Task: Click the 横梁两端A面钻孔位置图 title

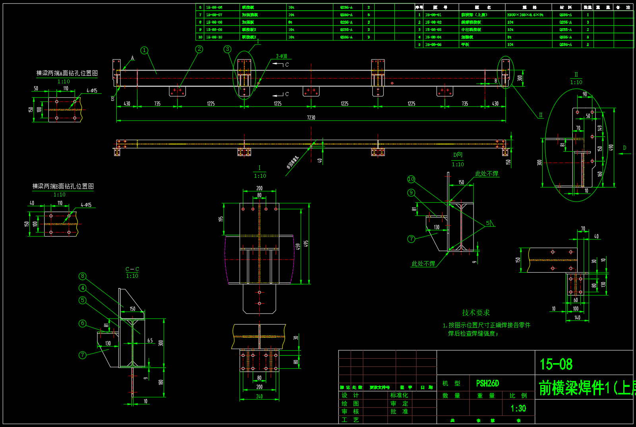Action: tap(67, 73)
